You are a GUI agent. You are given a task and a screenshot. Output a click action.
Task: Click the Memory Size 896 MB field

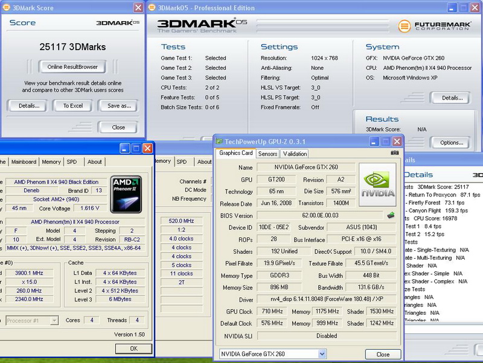coord(279,287)
